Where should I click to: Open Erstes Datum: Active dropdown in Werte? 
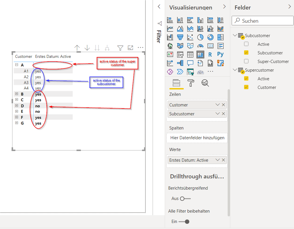(218, 160)
